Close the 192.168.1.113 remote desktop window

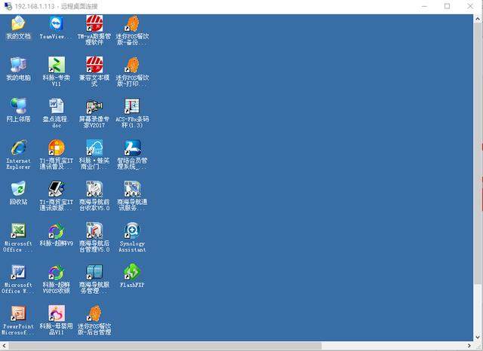[x=470, y=6]
